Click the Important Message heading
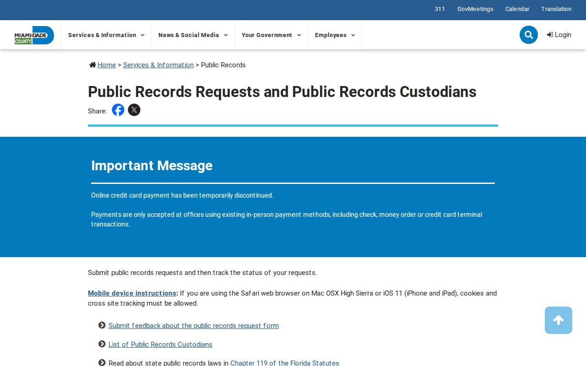The height and width of the screenshot is (366, 586). (x=152, y=166)
